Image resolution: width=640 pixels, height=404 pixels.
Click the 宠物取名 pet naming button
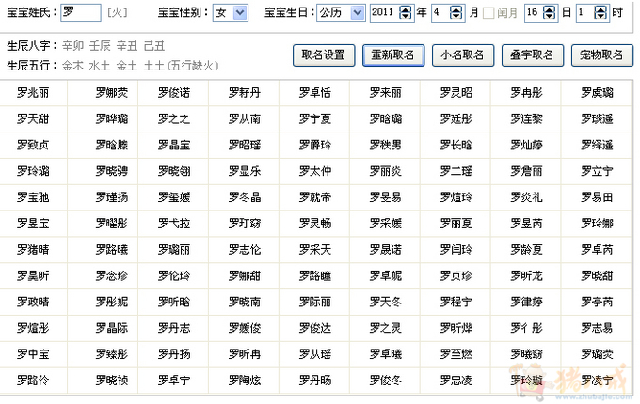[602, 55]
